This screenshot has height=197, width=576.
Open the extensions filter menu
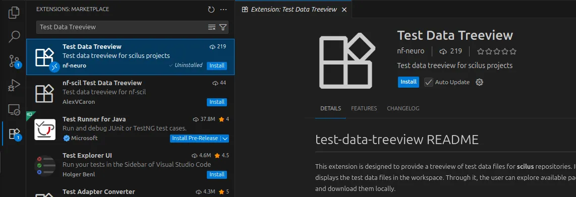(x=222, y=27)
